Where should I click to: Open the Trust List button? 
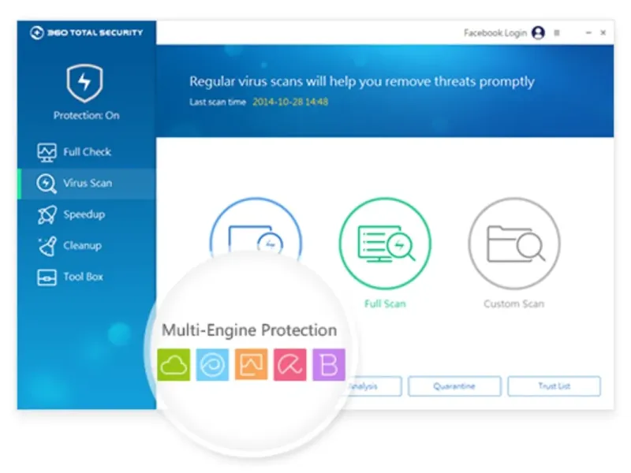click(x=554, y=386)
